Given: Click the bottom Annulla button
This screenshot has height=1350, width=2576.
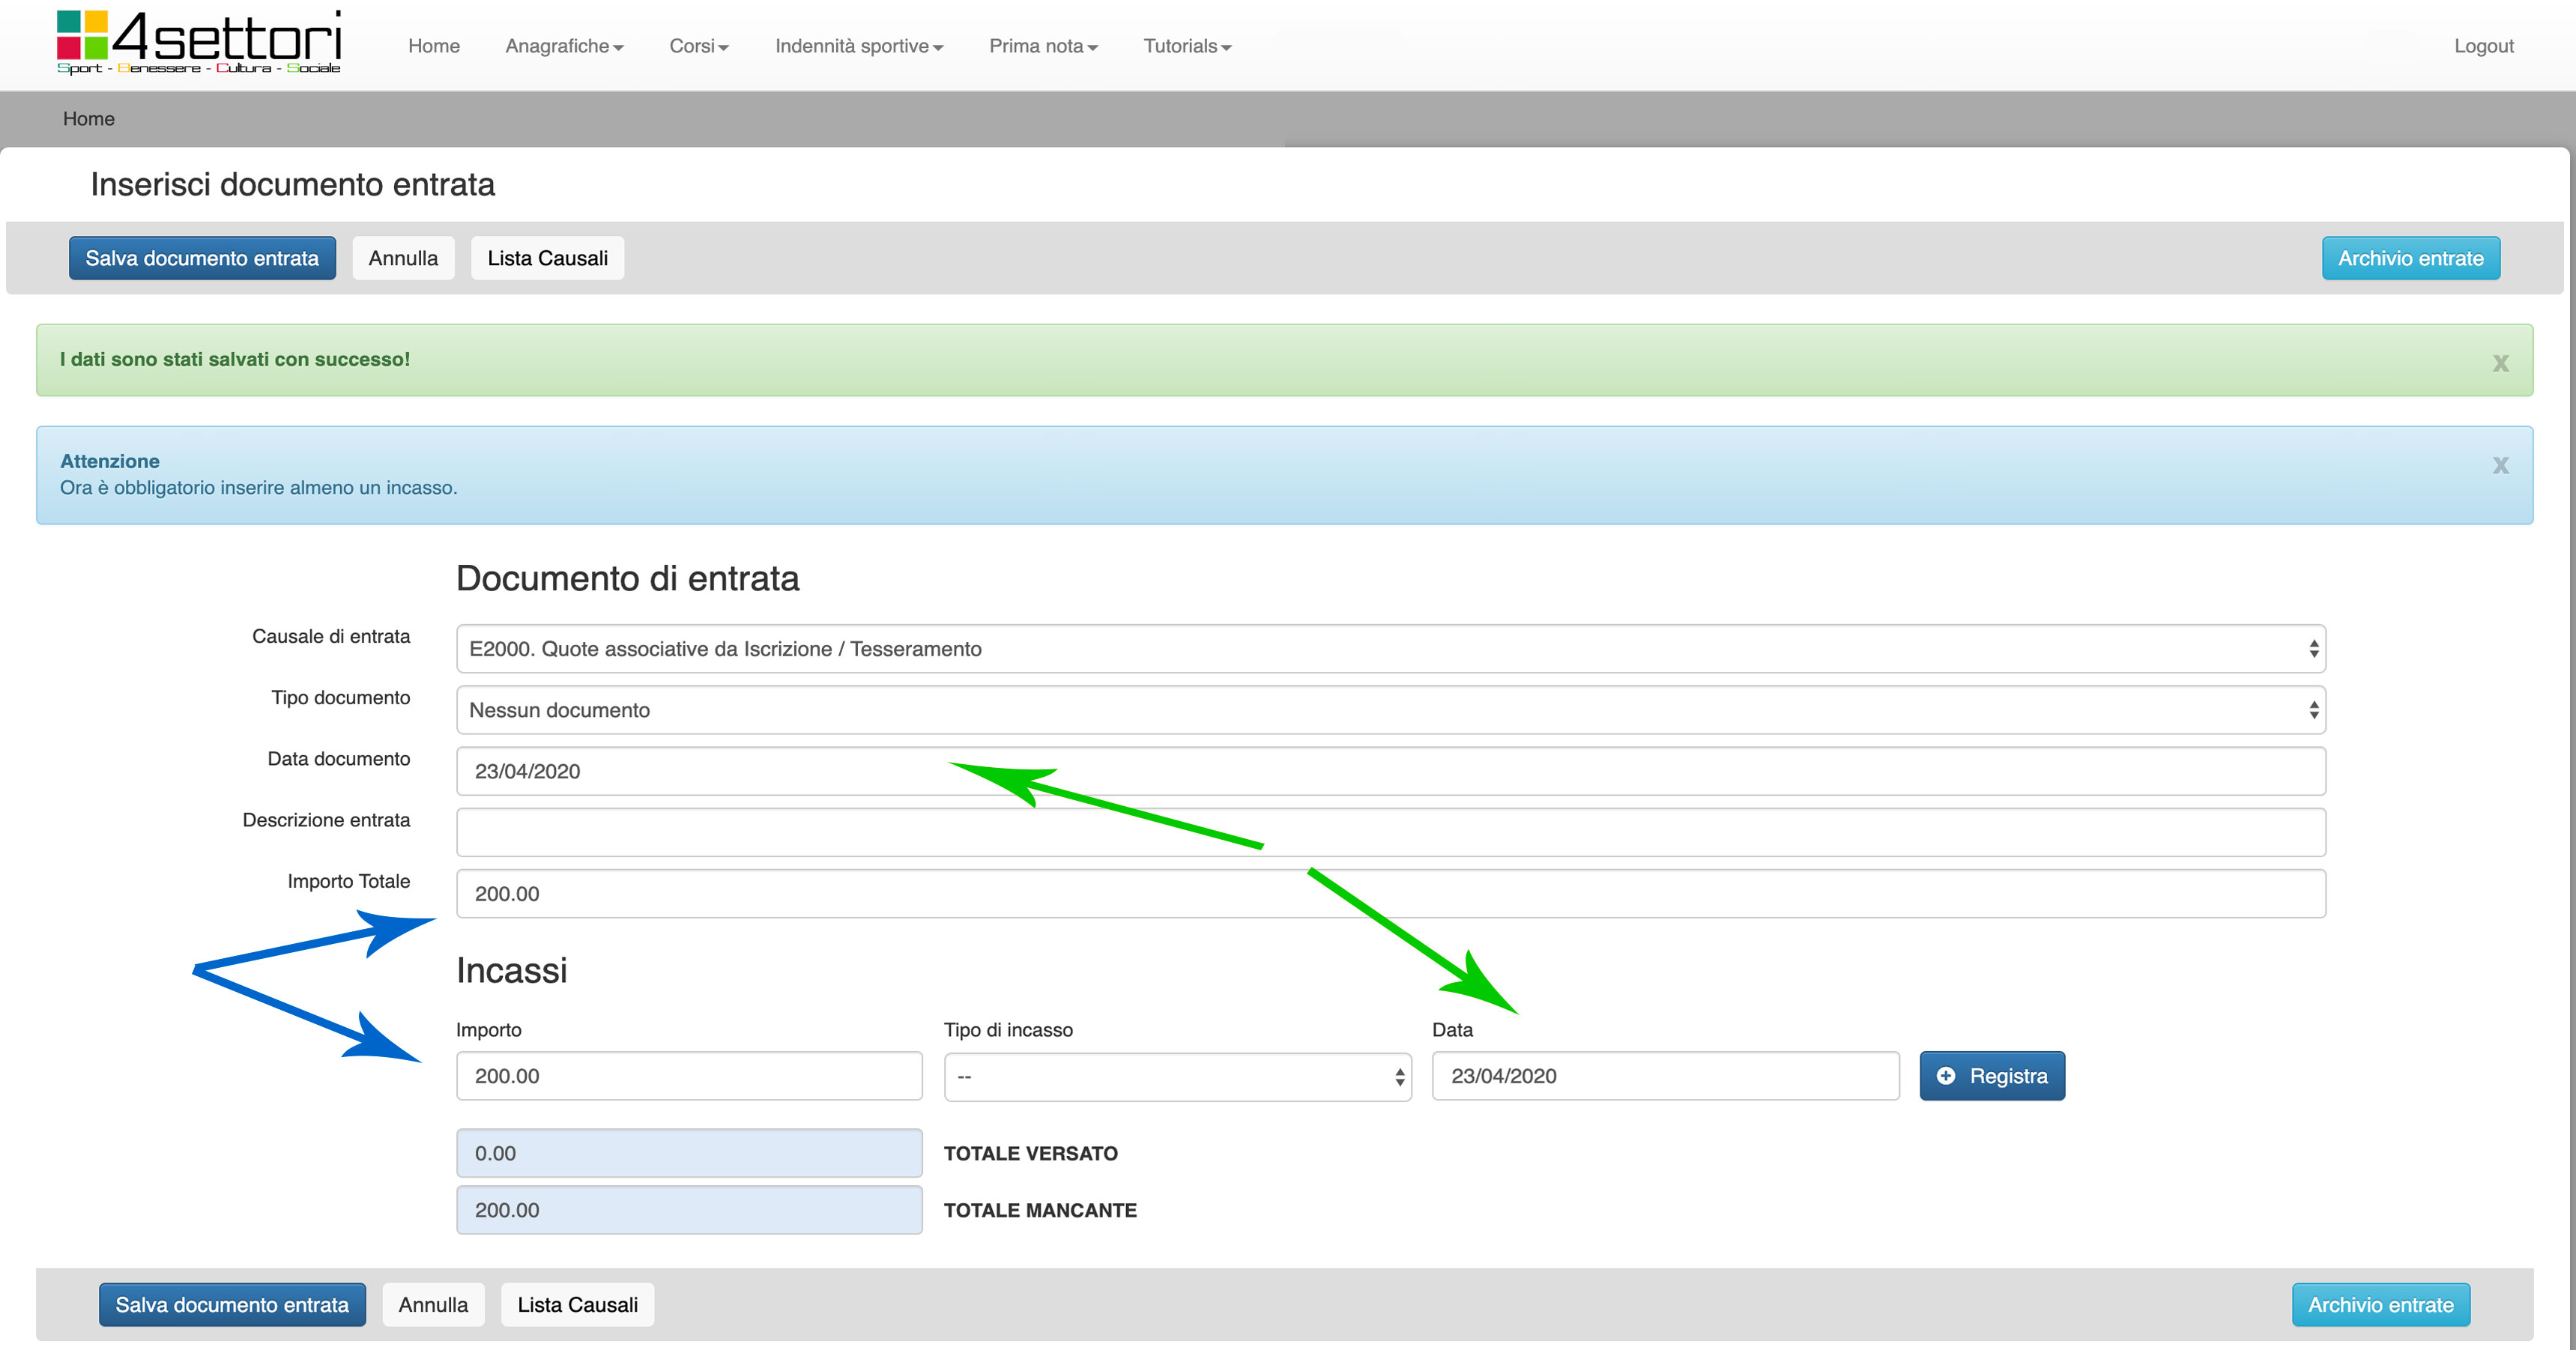Looking at the screenshot, I should pos(433,1305).
